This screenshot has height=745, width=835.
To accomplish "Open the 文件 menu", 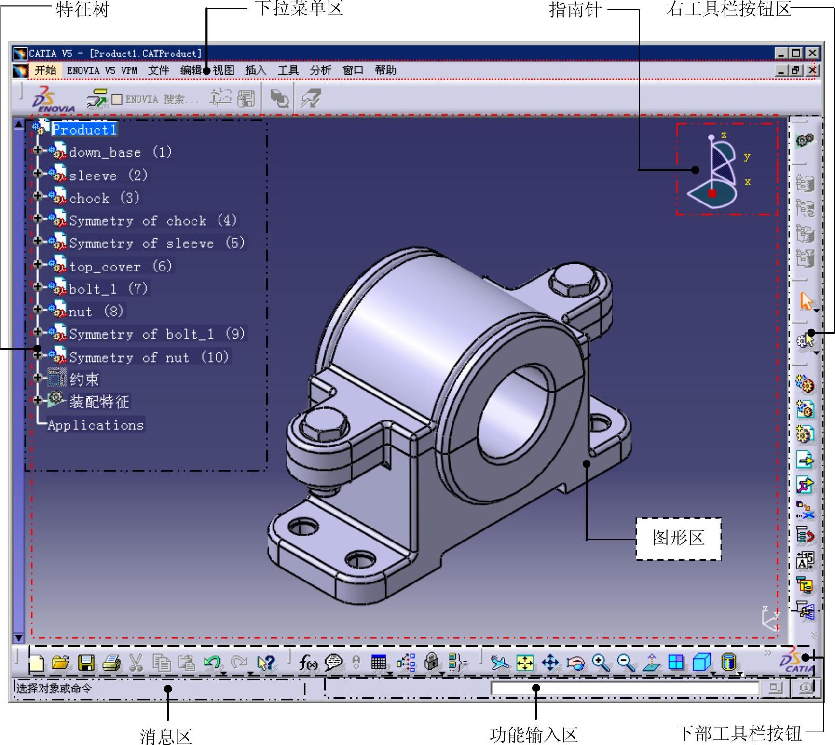I will [158, 70].
